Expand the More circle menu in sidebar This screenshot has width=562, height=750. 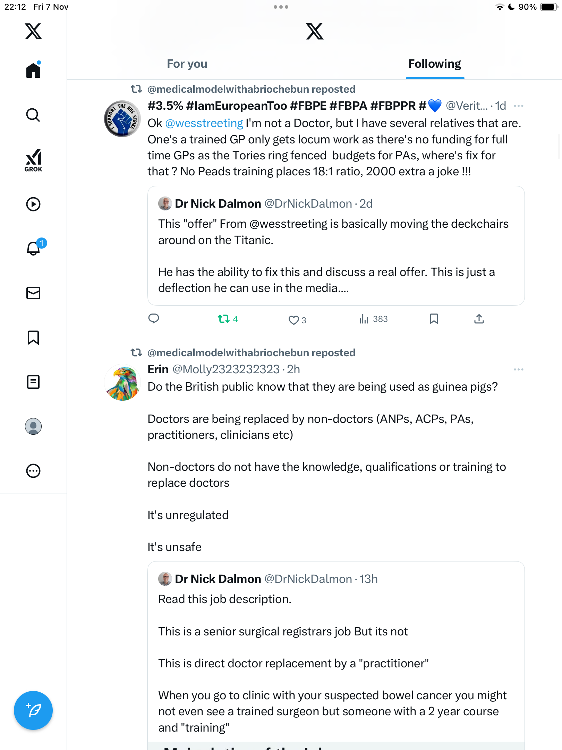33,471
